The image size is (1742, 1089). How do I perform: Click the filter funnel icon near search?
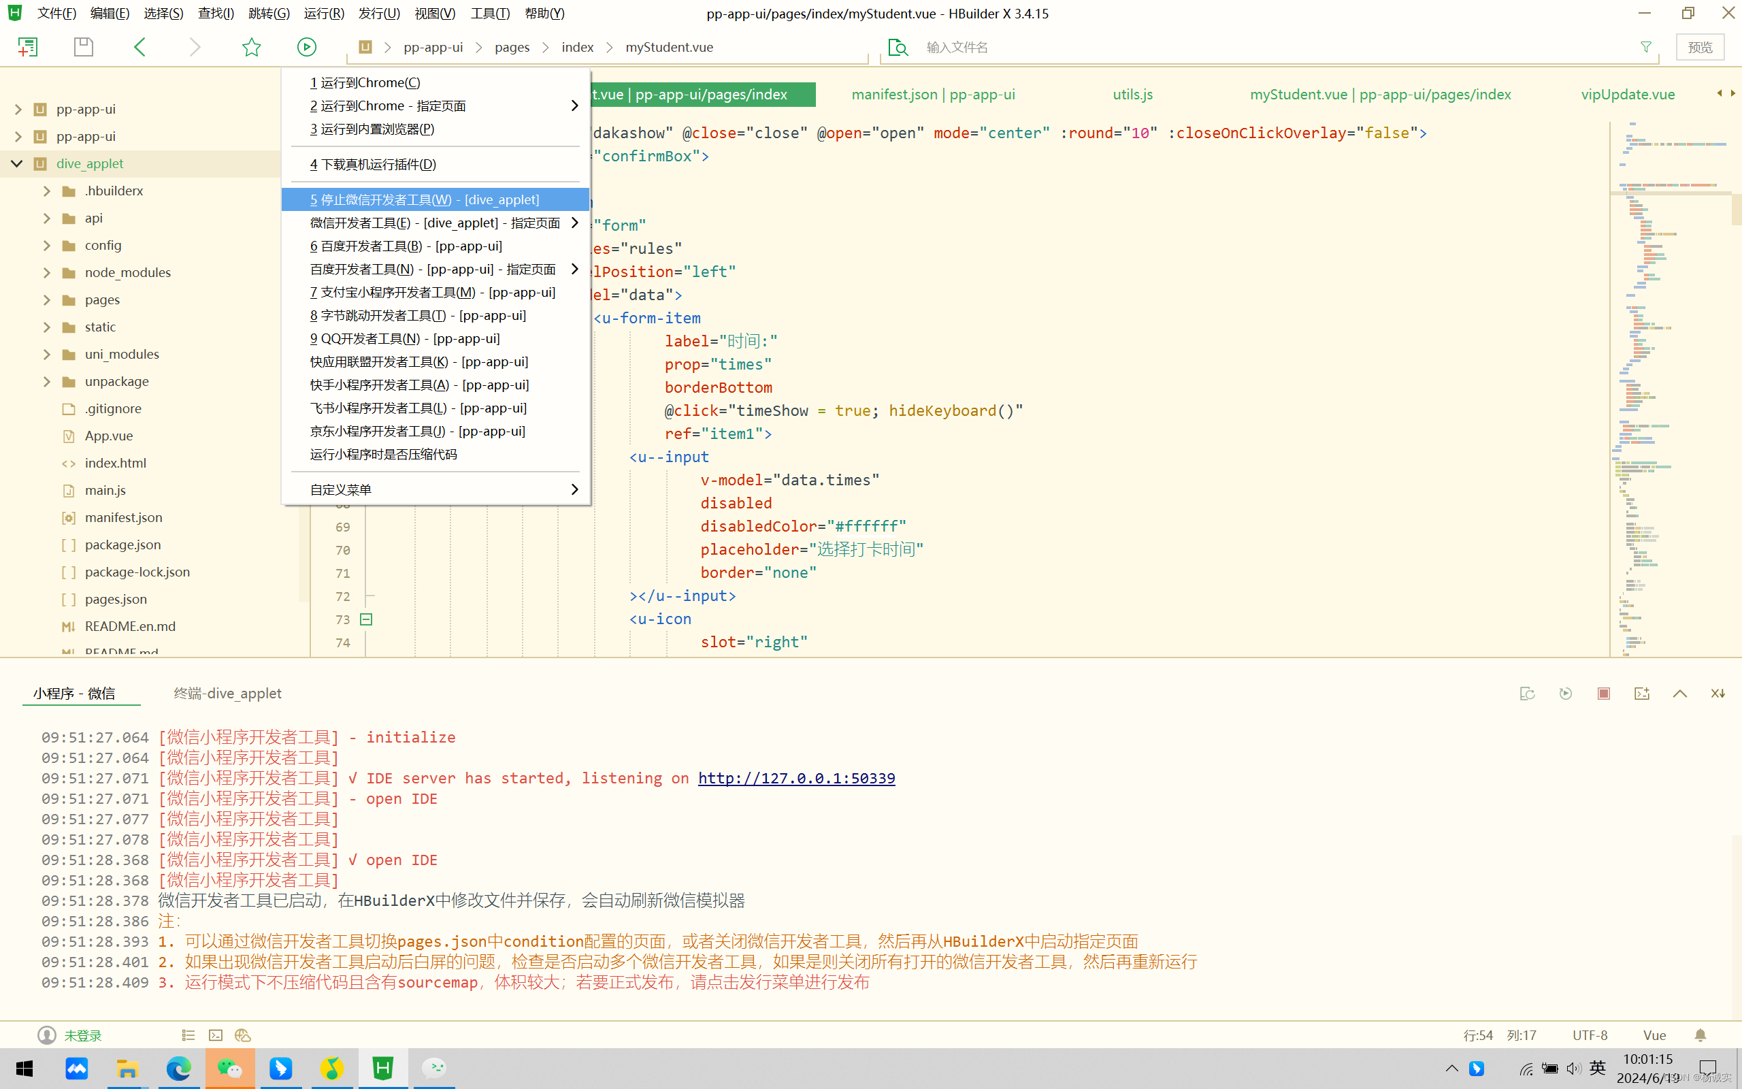[x=1645, y=47]
